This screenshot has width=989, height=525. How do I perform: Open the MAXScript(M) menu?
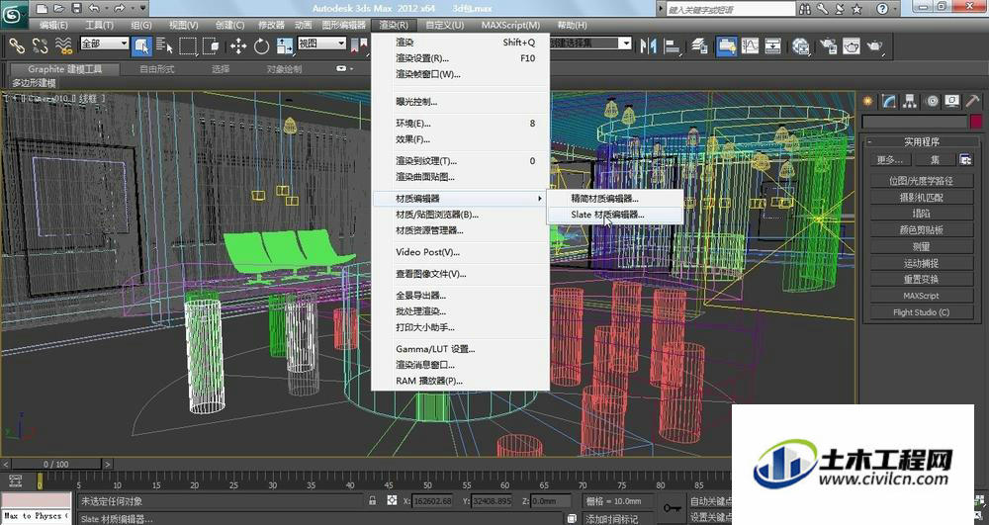tap(511, 25)
